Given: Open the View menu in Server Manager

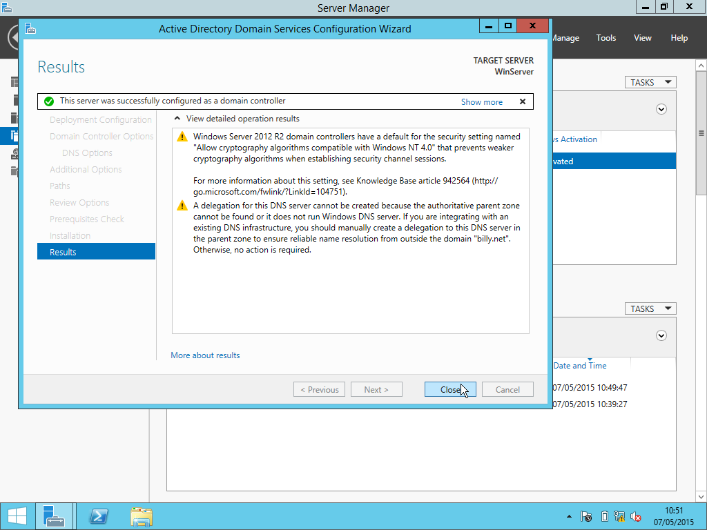Looking at the screenshot, I should coord(643,38).
